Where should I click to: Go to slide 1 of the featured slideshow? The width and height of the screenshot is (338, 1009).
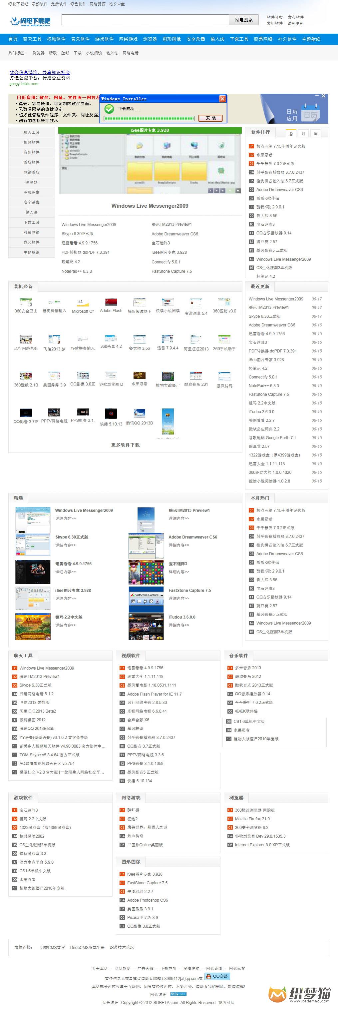(211, 190)
